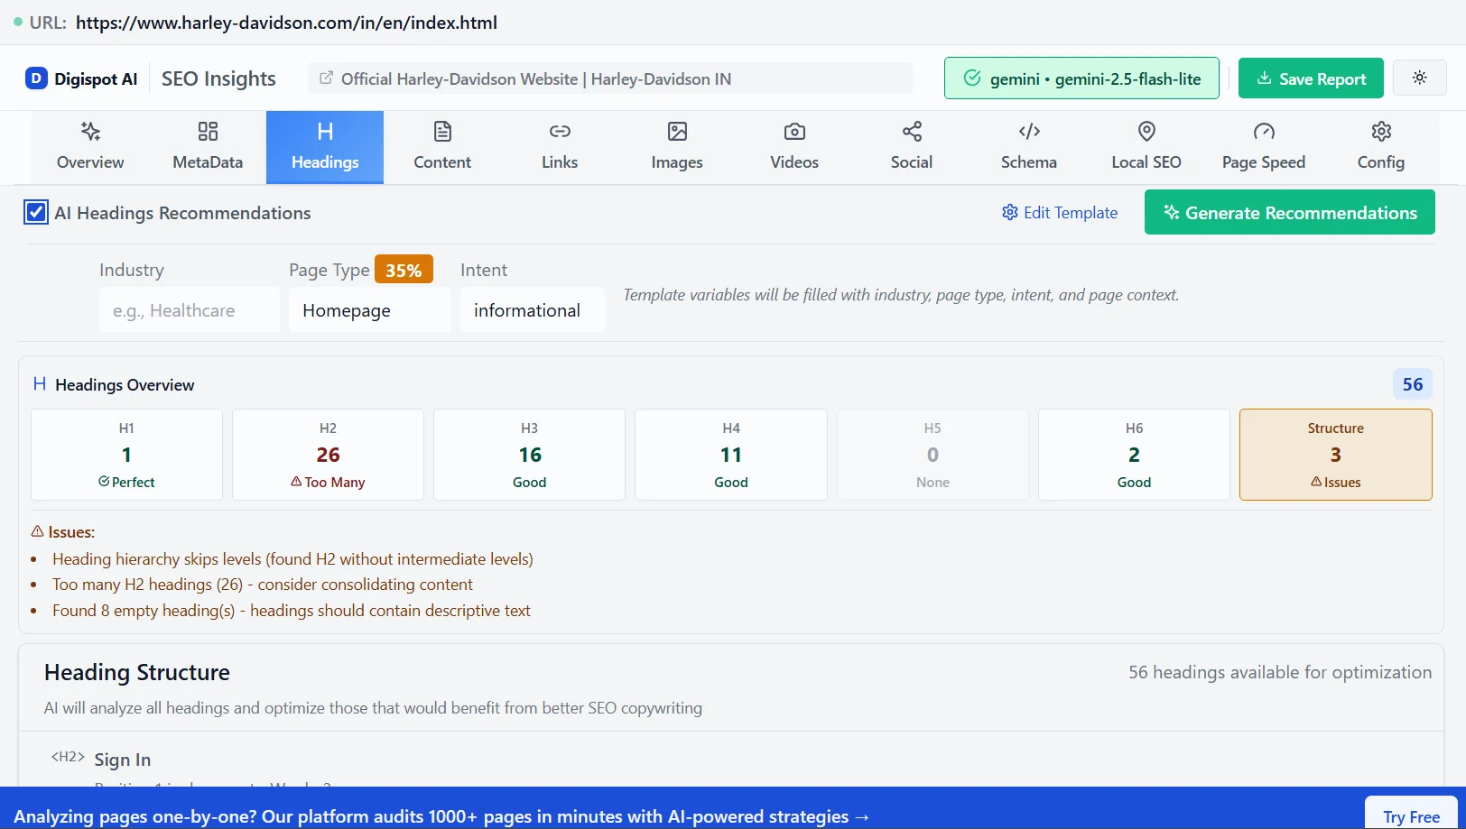Click the H3 count card showing 16
This screenshot has width=1466, height=829.
(530, 455)
